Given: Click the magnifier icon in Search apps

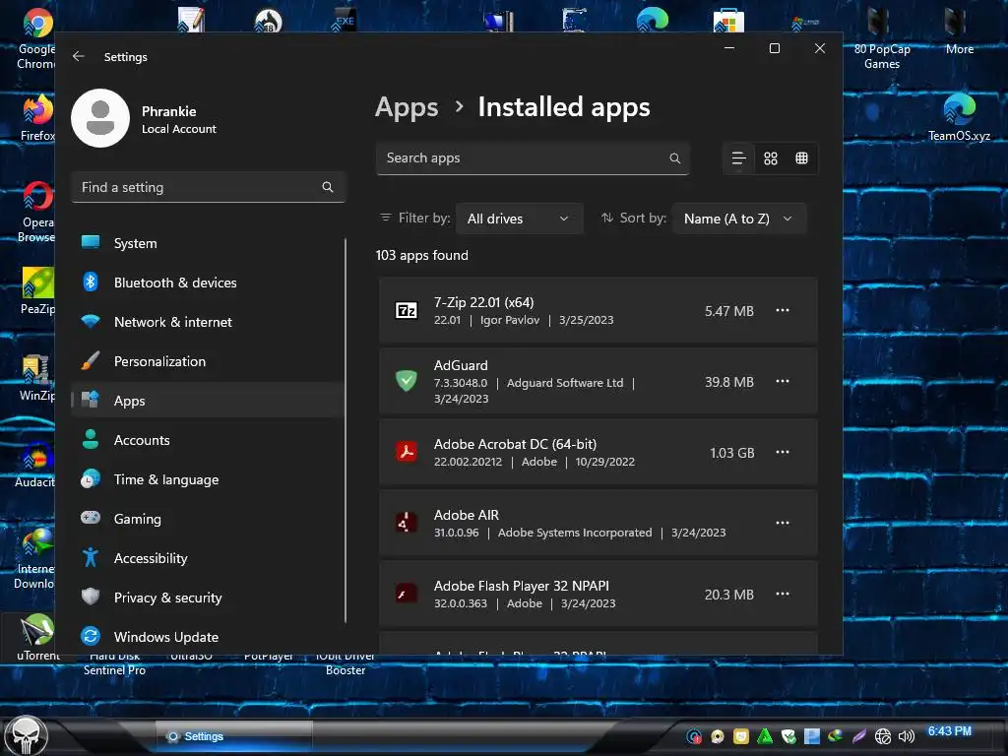Looking at the screenshot, I should pyautogui.click(x=674, y=158).
